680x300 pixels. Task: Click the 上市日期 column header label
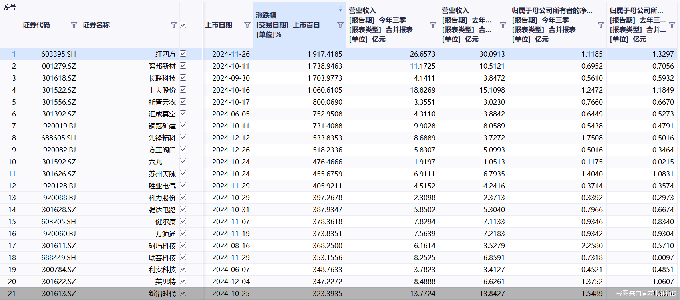219,25
